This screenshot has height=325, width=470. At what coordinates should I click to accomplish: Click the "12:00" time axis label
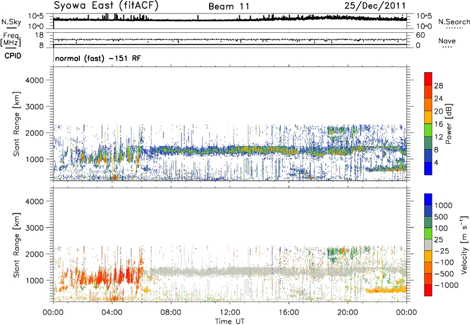pos(230,313)
